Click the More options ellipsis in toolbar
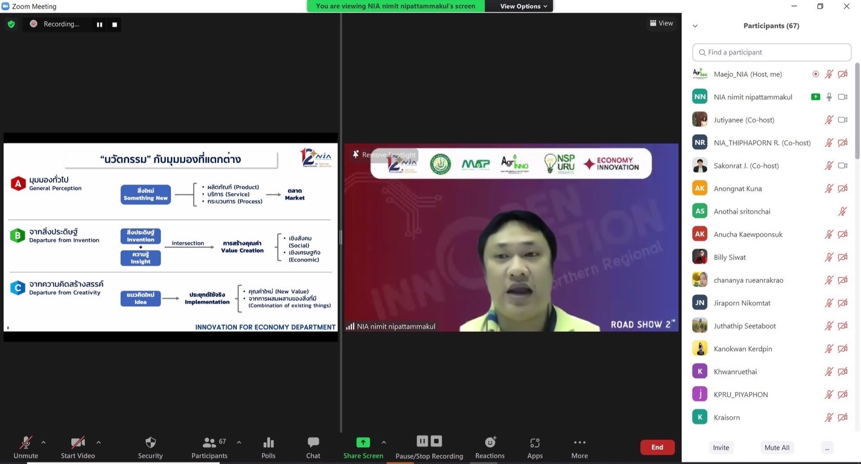This screenshot has height=464, width=861. pyautogui.click(x=579, y=447)
